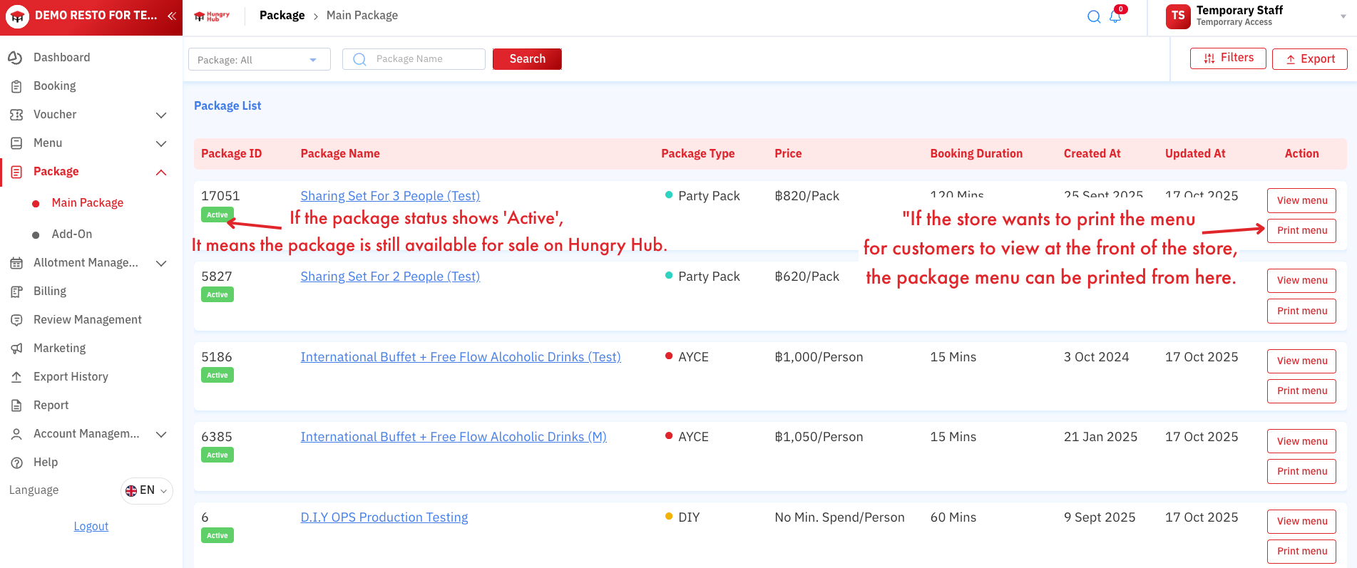Screen dimensions: 1357x568
Task: Click Package breadcrumb
Action: click(282, 16)
